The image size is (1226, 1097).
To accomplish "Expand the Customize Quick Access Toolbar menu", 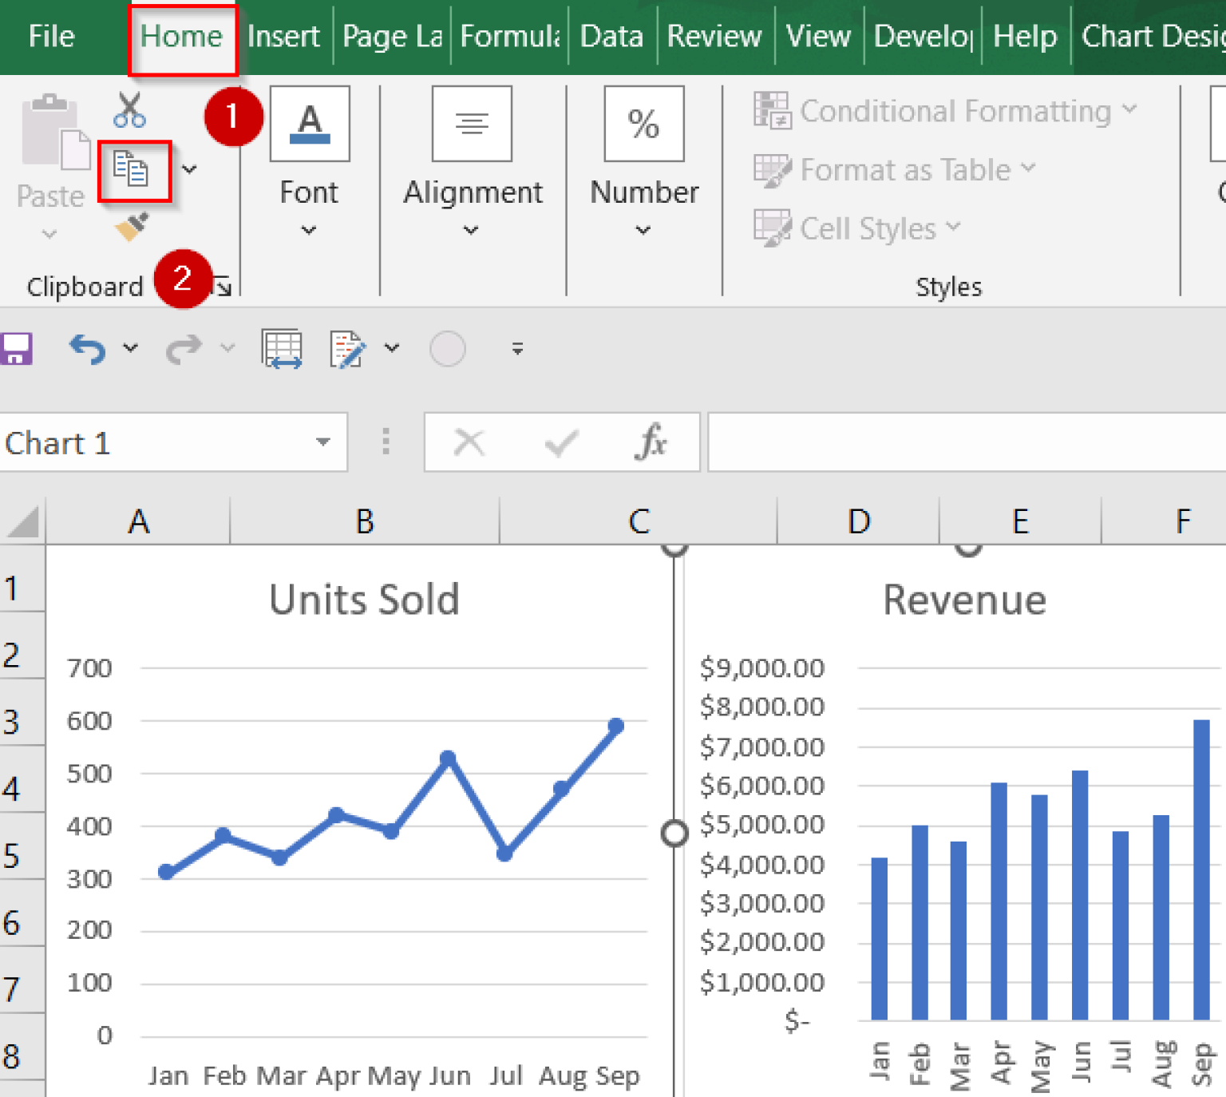I will point(517,348).
